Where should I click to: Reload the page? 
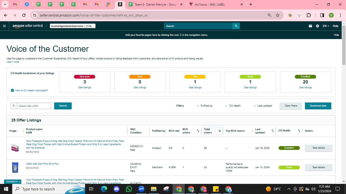coord(24,15)
